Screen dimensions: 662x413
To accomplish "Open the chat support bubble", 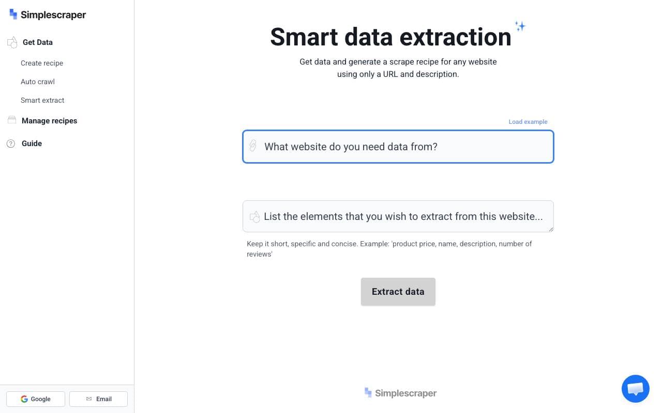I will [635, 389].
